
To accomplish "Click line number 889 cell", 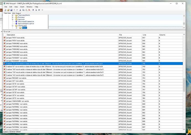I will pyautogui.click(x=150, y=104).
